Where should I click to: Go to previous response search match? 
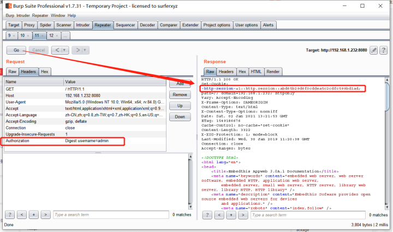pos(219,215)
